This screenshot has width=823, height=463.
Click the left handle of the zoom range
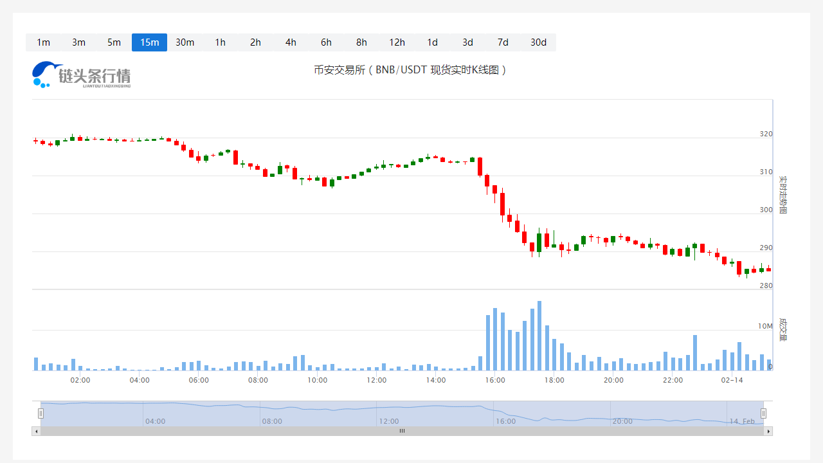41,413
